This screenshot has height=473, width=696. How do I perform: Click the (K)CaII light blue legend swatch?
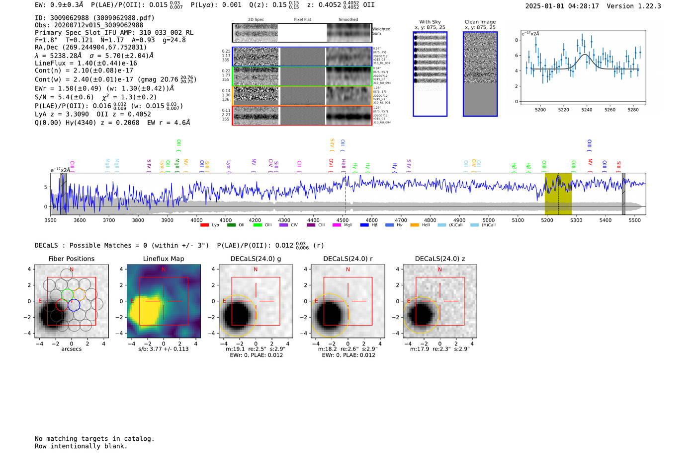click(441, 225)
